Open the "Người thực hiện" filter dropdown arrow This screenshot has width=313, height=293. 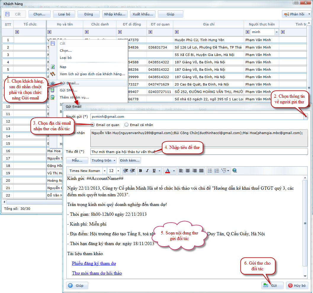pos(277,32)
